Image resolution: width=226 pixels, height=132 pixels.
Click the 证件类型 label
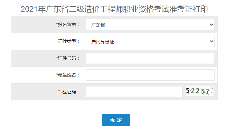(x=69, y=41)
